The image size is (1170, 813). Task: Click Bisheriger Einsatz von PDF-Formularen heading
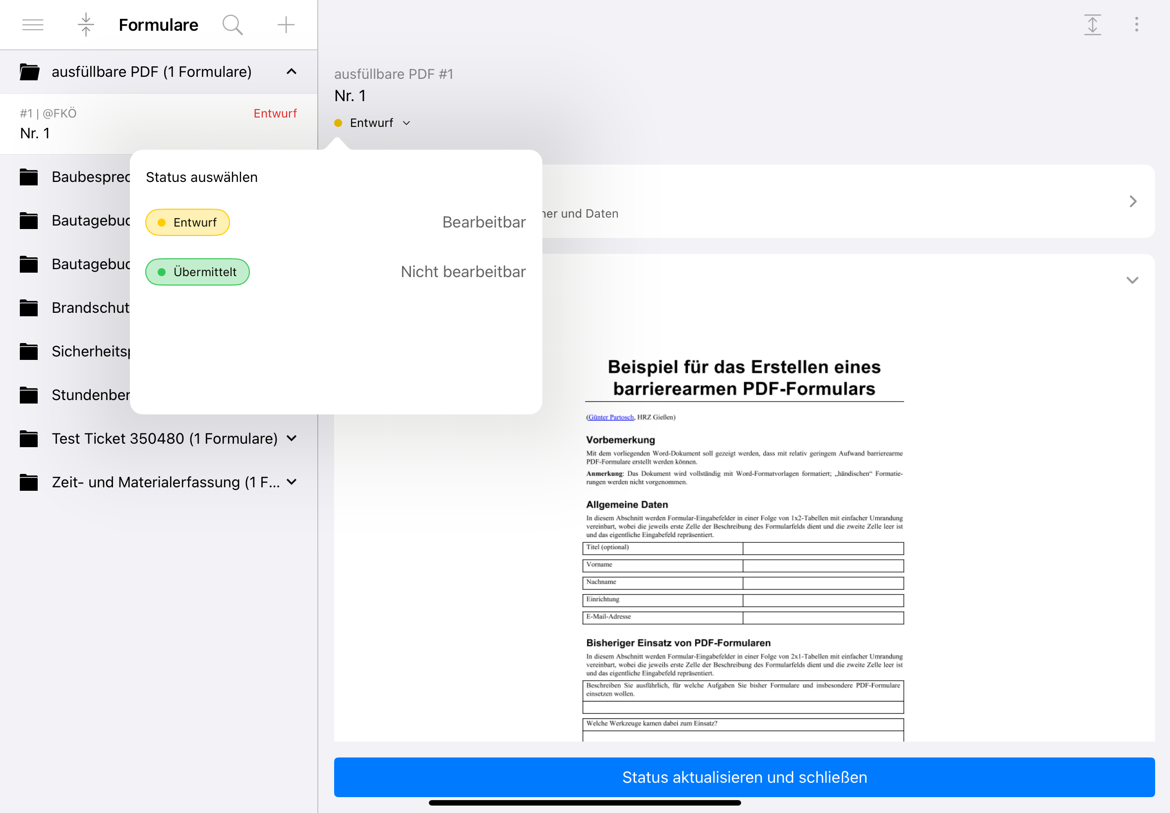tap(679, 643)
